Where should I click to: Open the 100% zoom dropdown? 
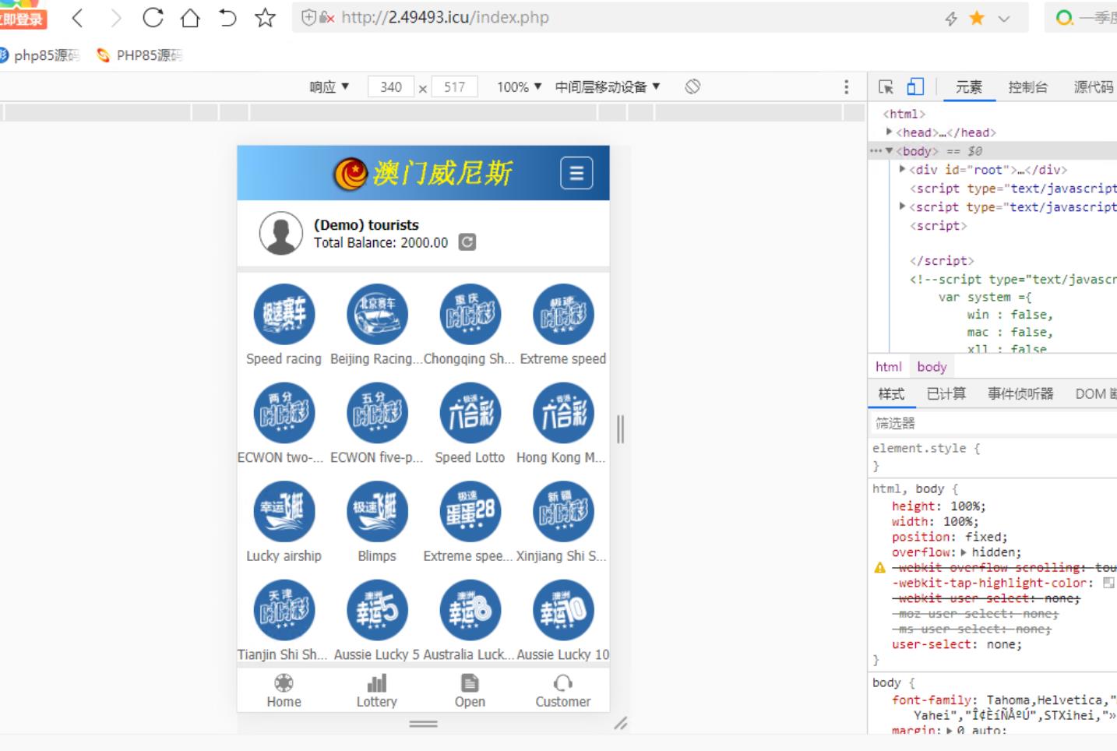click(x=519, y=86)
